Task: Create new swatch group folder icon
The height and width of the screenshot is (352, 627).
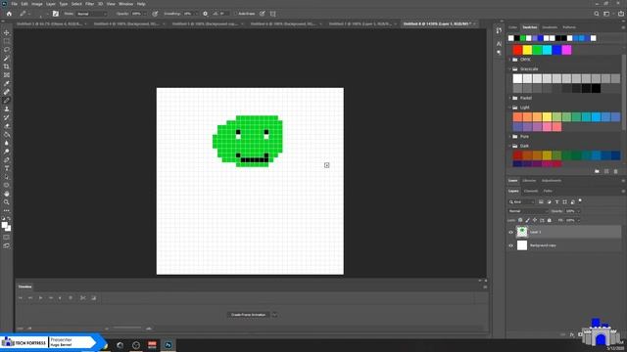Action: coord(597,171)
